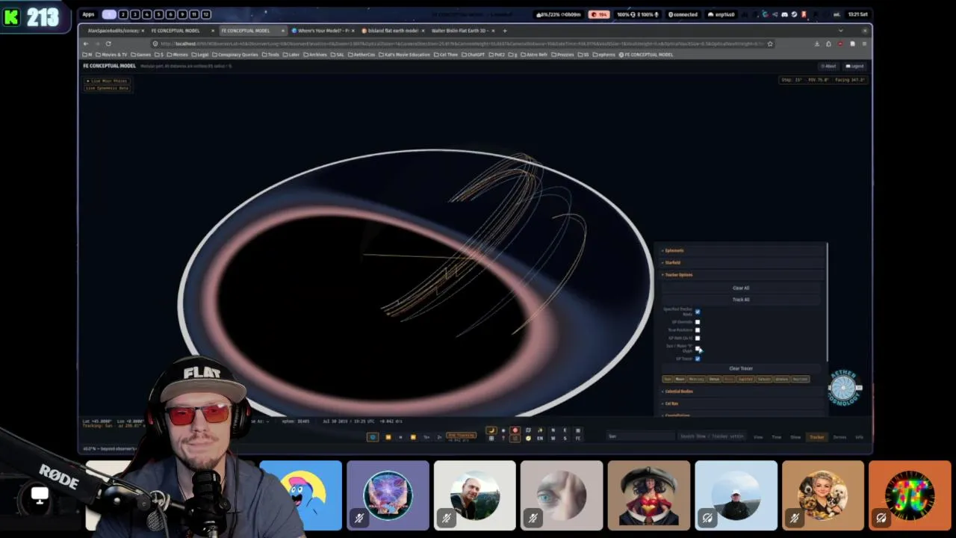
Task: Click the grid icon below the moon icon
Action: click(491, 439)
